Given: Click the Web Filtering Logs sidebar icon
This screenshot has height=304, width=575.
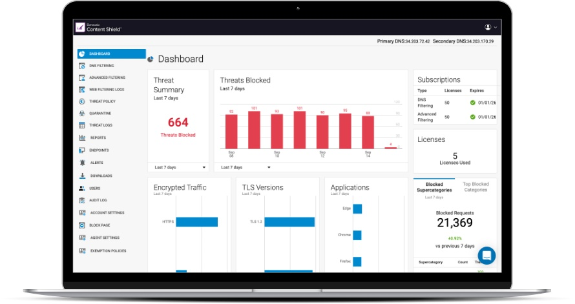Looking at the screenshot, I should click(x=82, y=89).
